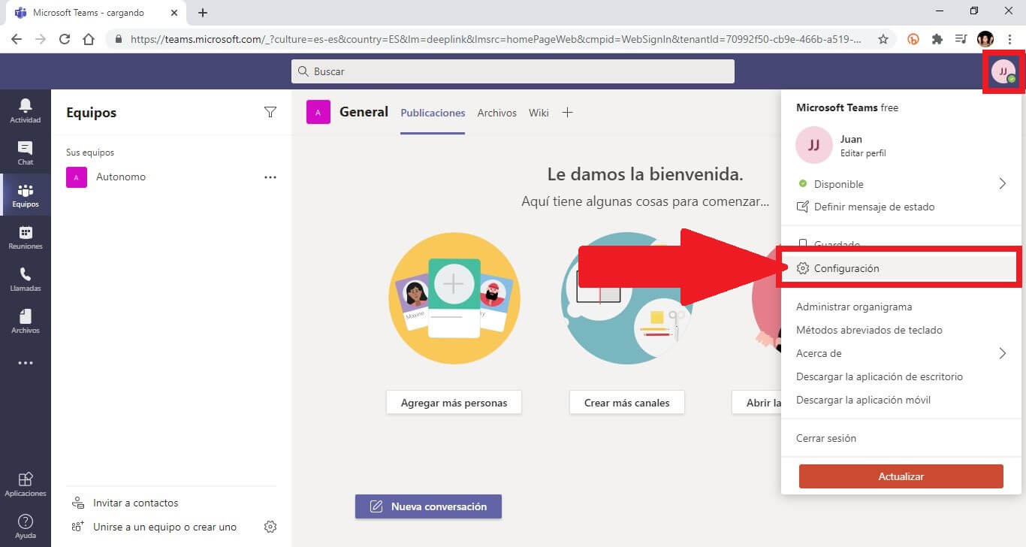
Task: Click Crear más canales button
Action: coord(626,403)
